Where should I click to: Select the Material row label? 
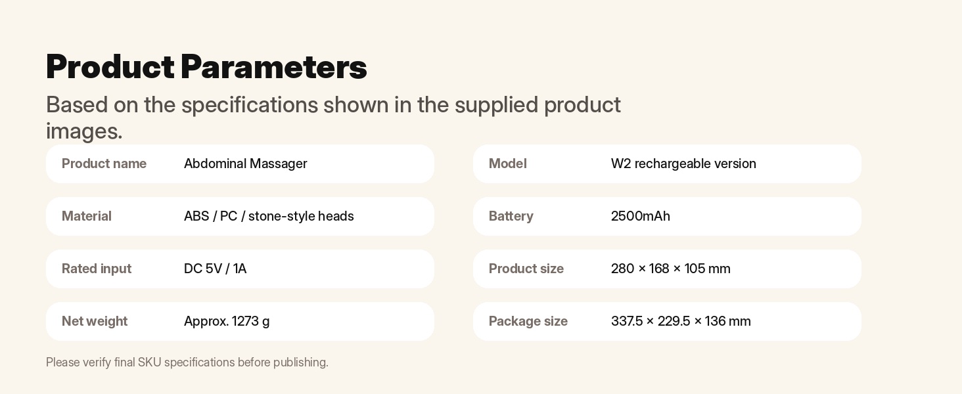87,216
